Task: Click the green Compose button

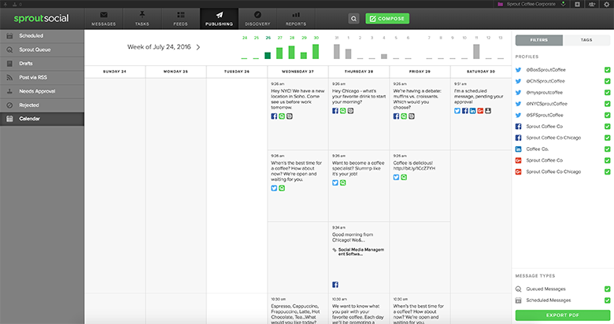Action: coord(387,18)
